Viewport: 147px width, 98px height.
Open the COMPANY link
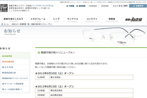point(93,6)
